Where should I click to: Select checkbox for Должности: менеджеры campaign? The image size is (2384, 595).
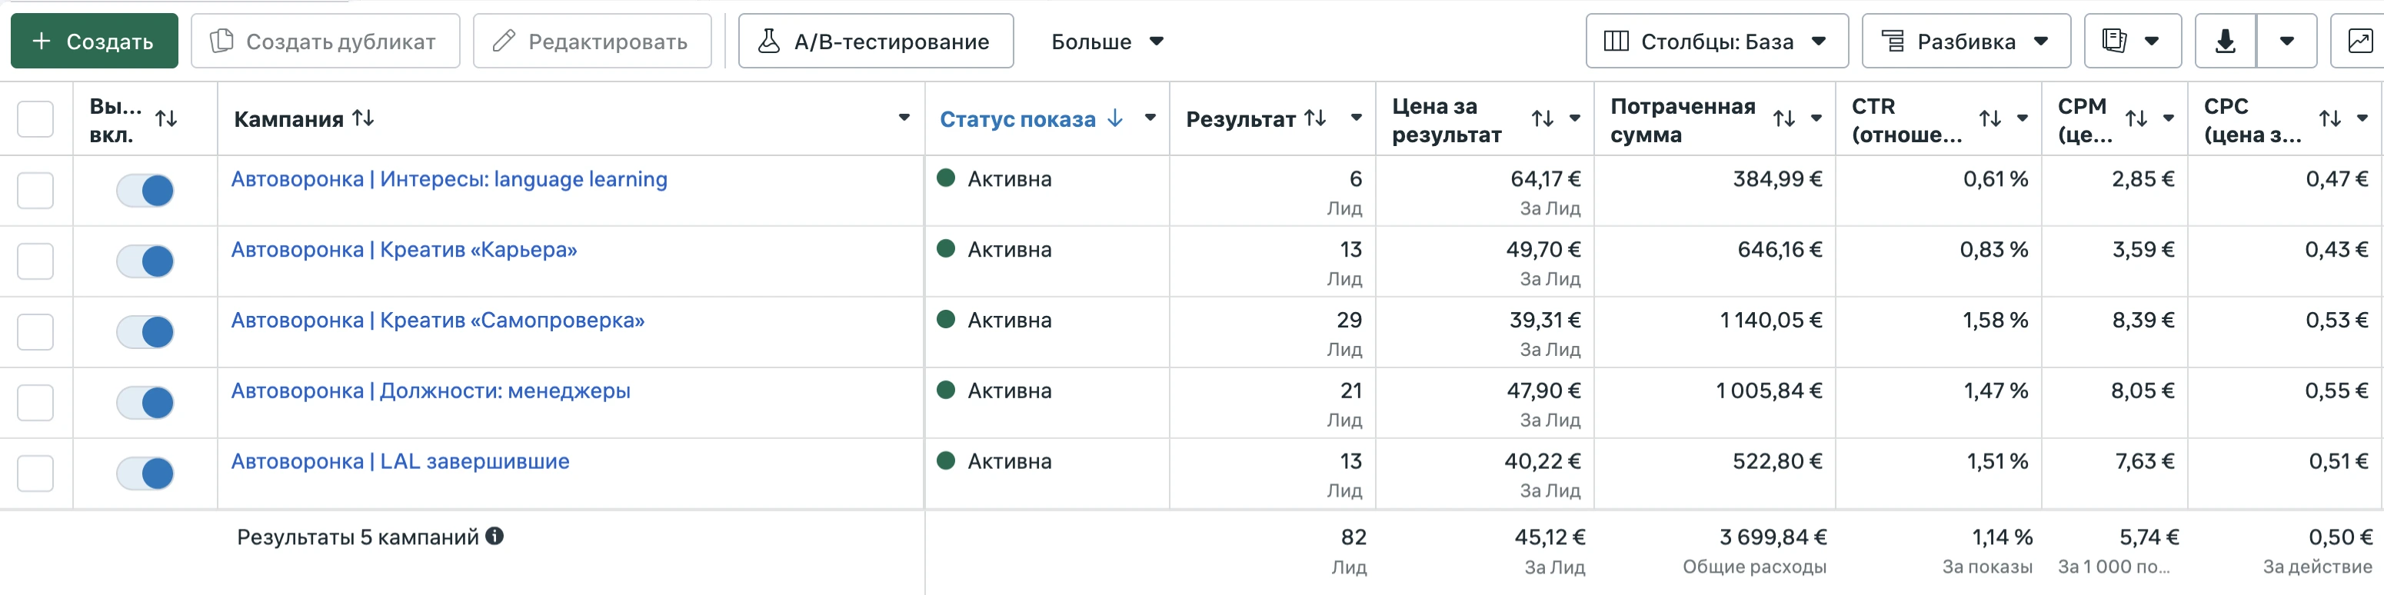[35, 403]
